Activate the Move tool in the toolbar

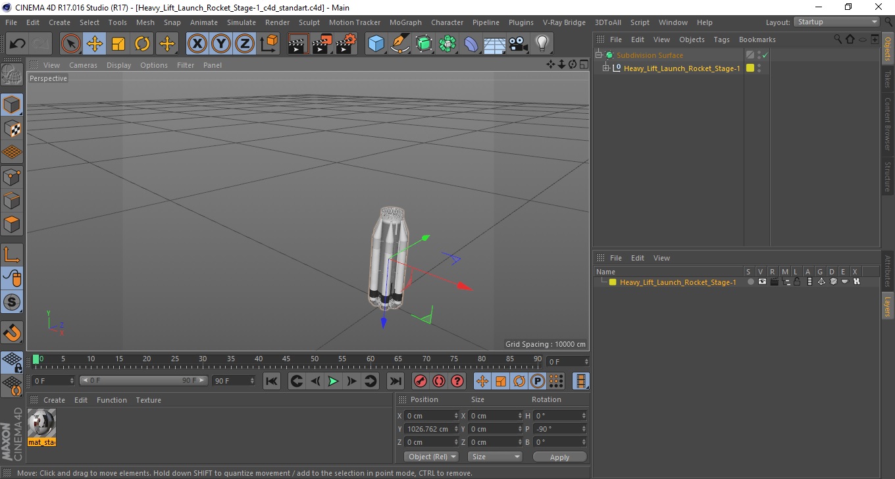click(95, 44)
